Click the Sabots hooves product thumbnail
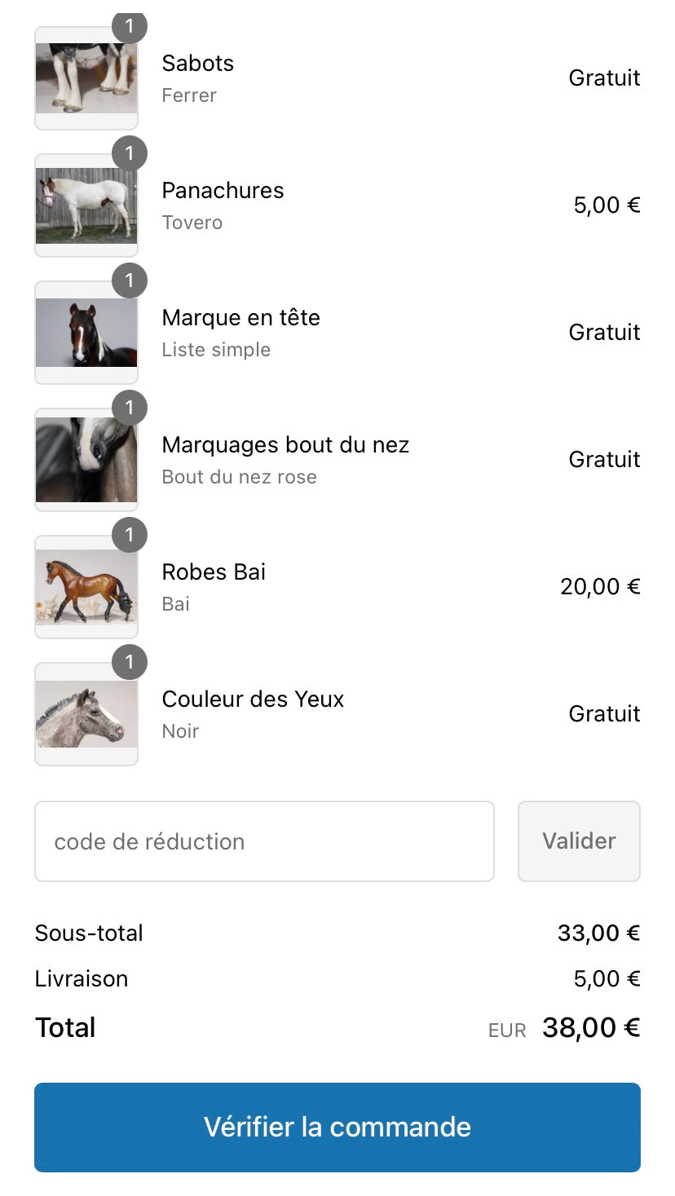Screen dimensions: 675x1196 pos(86,79)
